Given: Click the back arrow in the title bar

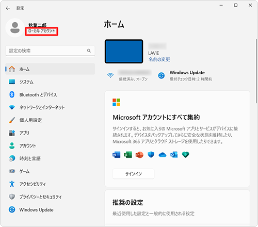Looking at the screenshot, I should (8, 8).
